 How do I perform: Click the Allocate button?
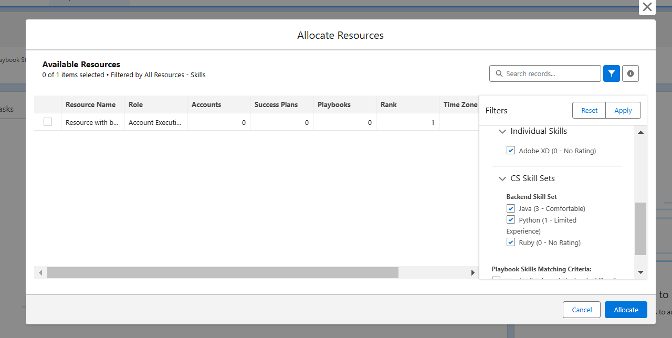[x=626, y=310]
